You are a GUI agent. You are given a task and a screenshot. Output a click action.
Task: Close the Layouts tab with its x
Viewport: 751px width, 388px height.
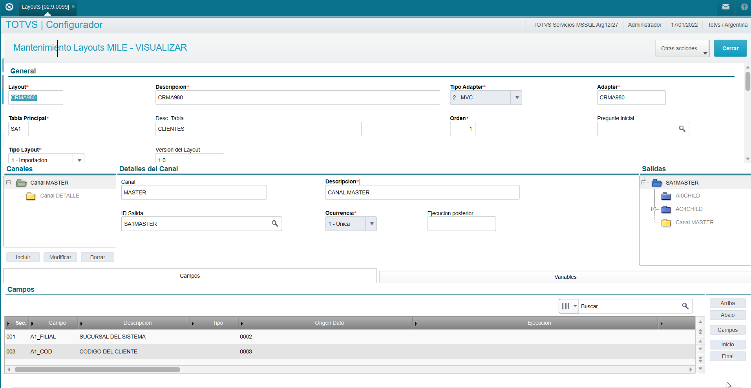click(73, 6)
